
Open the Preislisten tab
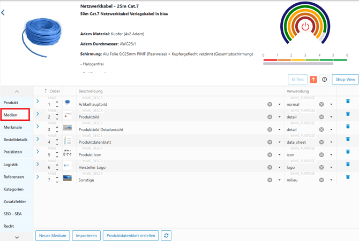click(13, 152)
